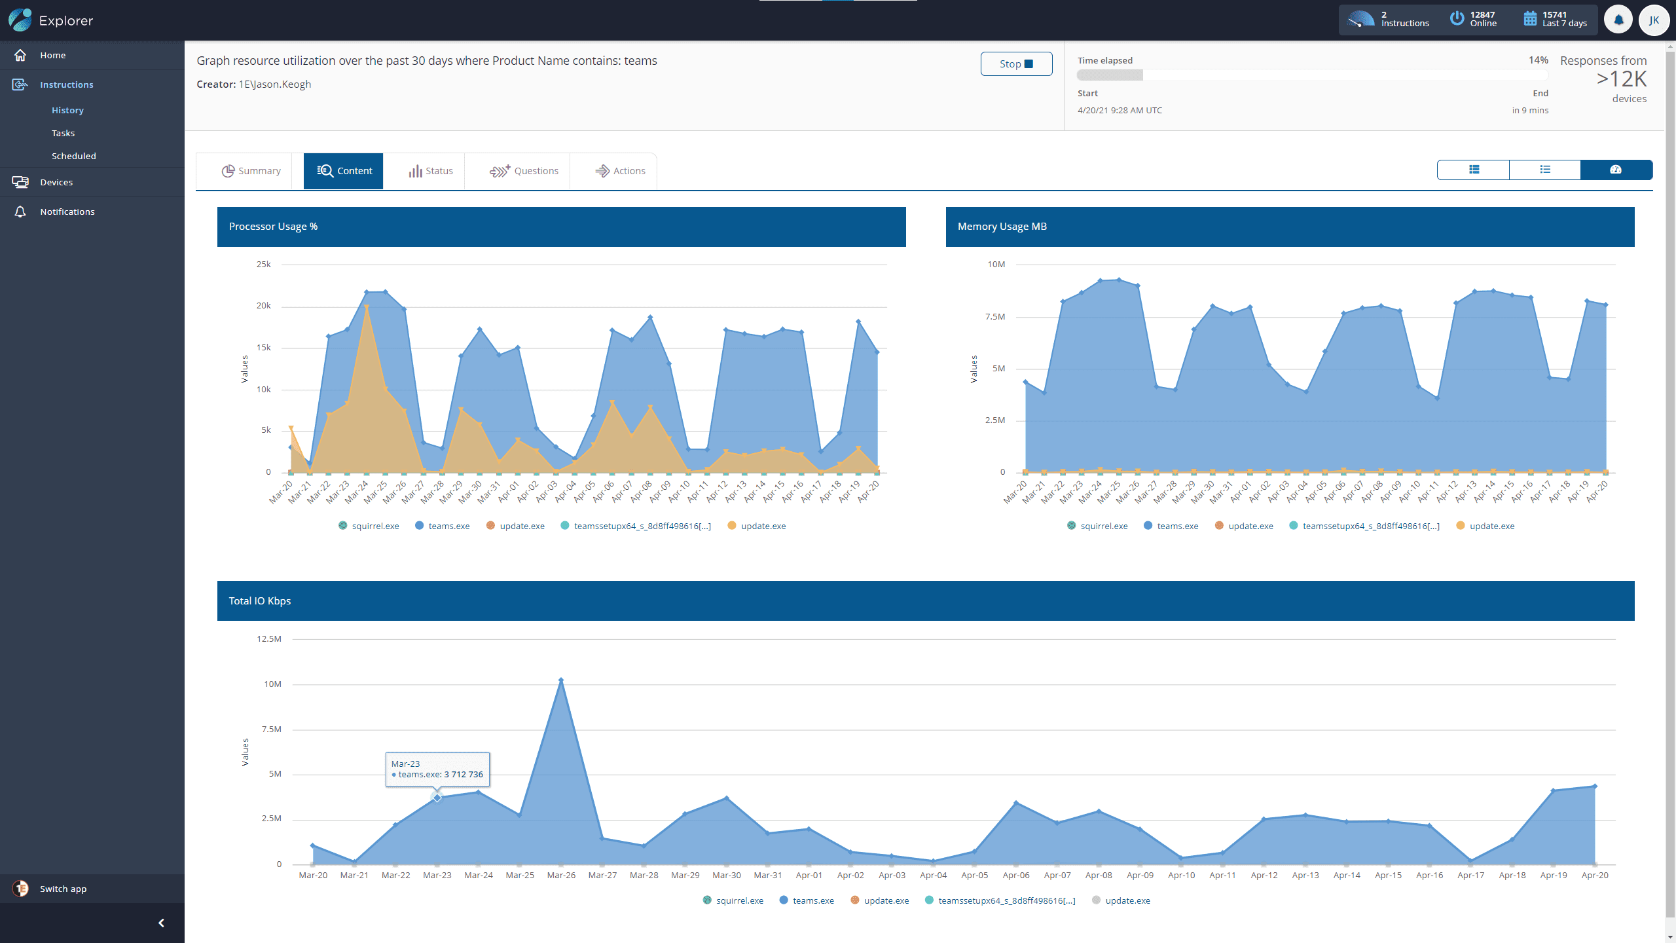Click the 15741 Last 7 days counter text
Screen dimensions: 1676x943
1564,19
